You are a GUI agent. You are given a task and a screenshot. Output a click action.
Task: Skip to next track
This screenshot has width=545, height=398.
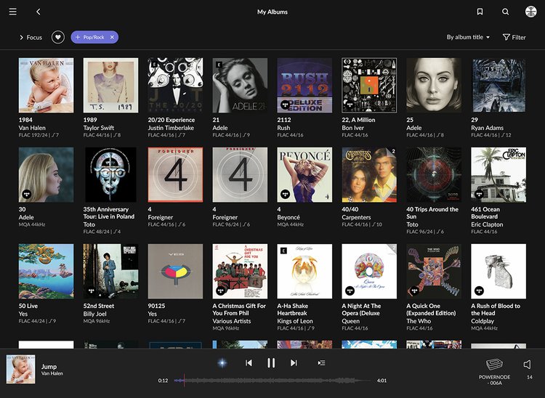pos(294,363)
